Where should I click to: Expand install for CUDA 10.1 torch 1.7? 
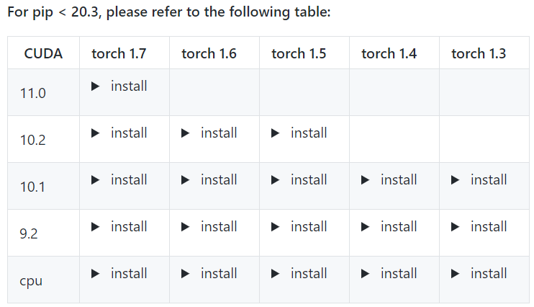120,180
